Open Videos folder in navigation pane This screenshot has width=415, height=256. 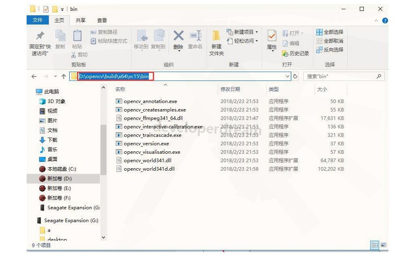48,111
